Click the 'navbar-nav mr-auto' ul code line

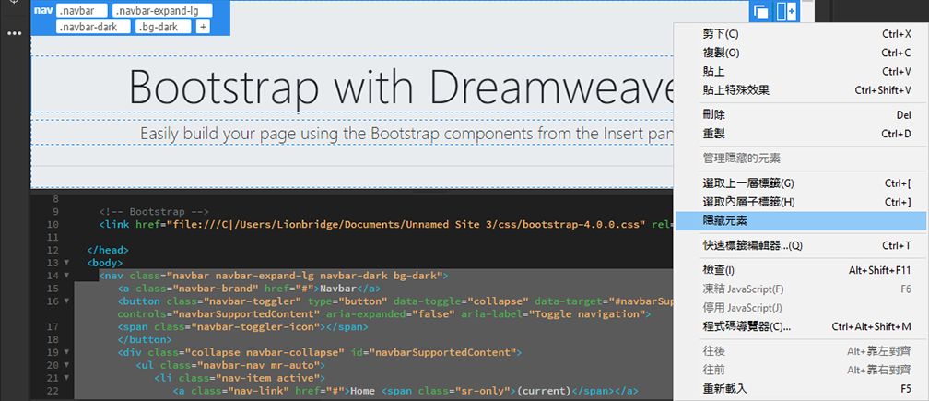(229, 365)
